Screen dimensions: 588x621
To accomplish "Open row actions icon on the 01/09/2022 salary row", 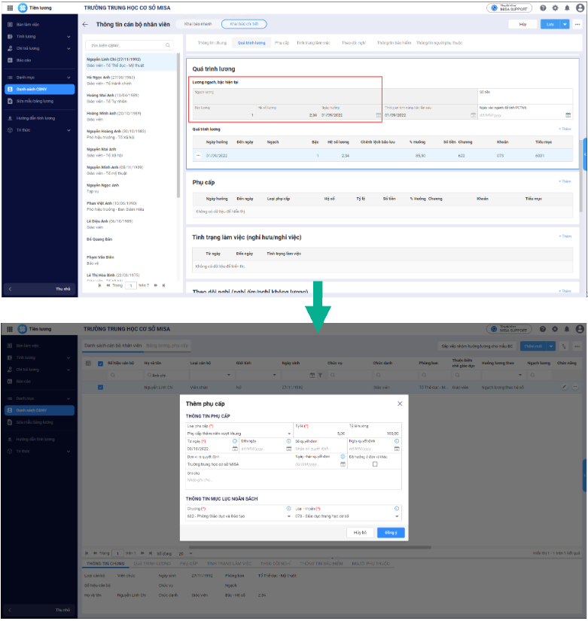I will coord(198,156).
